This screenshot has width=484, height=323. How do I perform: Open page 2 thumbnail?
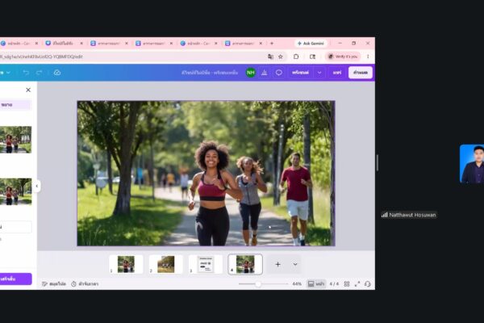165,264
